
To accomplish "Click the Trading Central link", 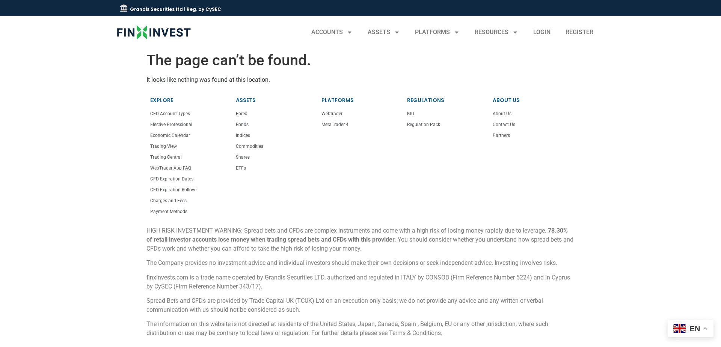I will [166, 157].
